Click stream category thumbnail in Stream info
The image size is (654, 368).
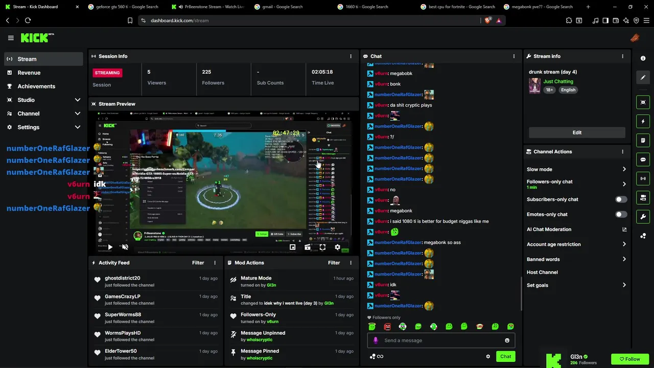coord(534,85)
